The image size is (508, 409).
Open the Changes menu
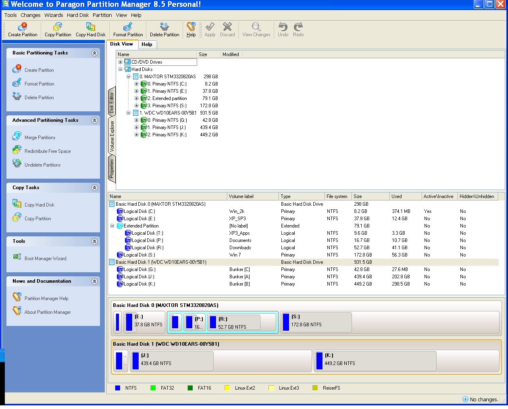point(31,15)
